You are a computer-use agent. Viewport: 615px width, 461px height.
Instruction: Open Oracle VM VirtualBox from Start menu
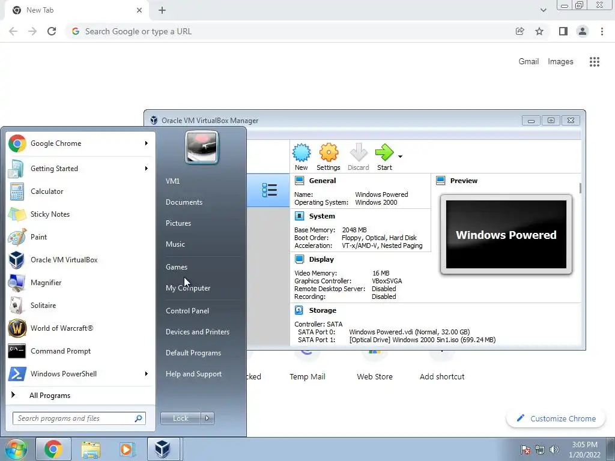(80, 259)
